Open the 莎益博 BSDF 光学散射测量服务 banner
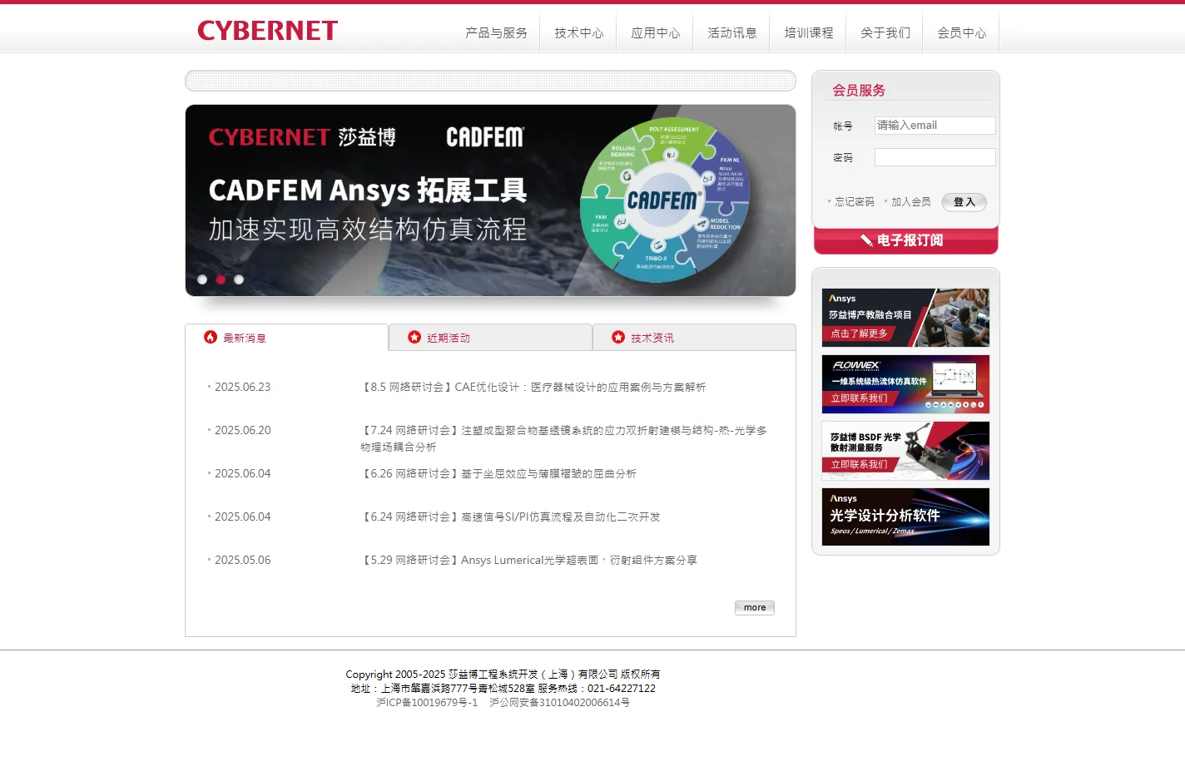Viewport: 1185px width, 776px height. click(905, 451)
